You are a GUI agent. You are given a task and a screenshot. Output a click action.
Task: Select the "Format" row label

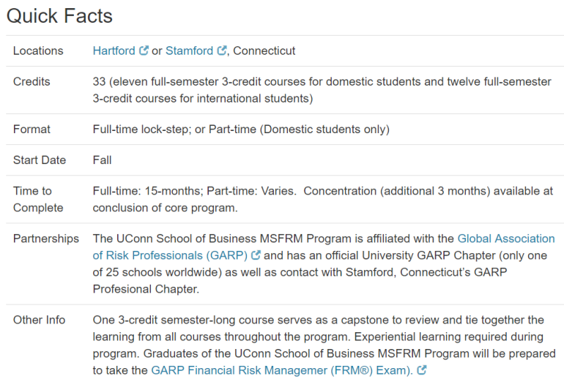[31, 130]
